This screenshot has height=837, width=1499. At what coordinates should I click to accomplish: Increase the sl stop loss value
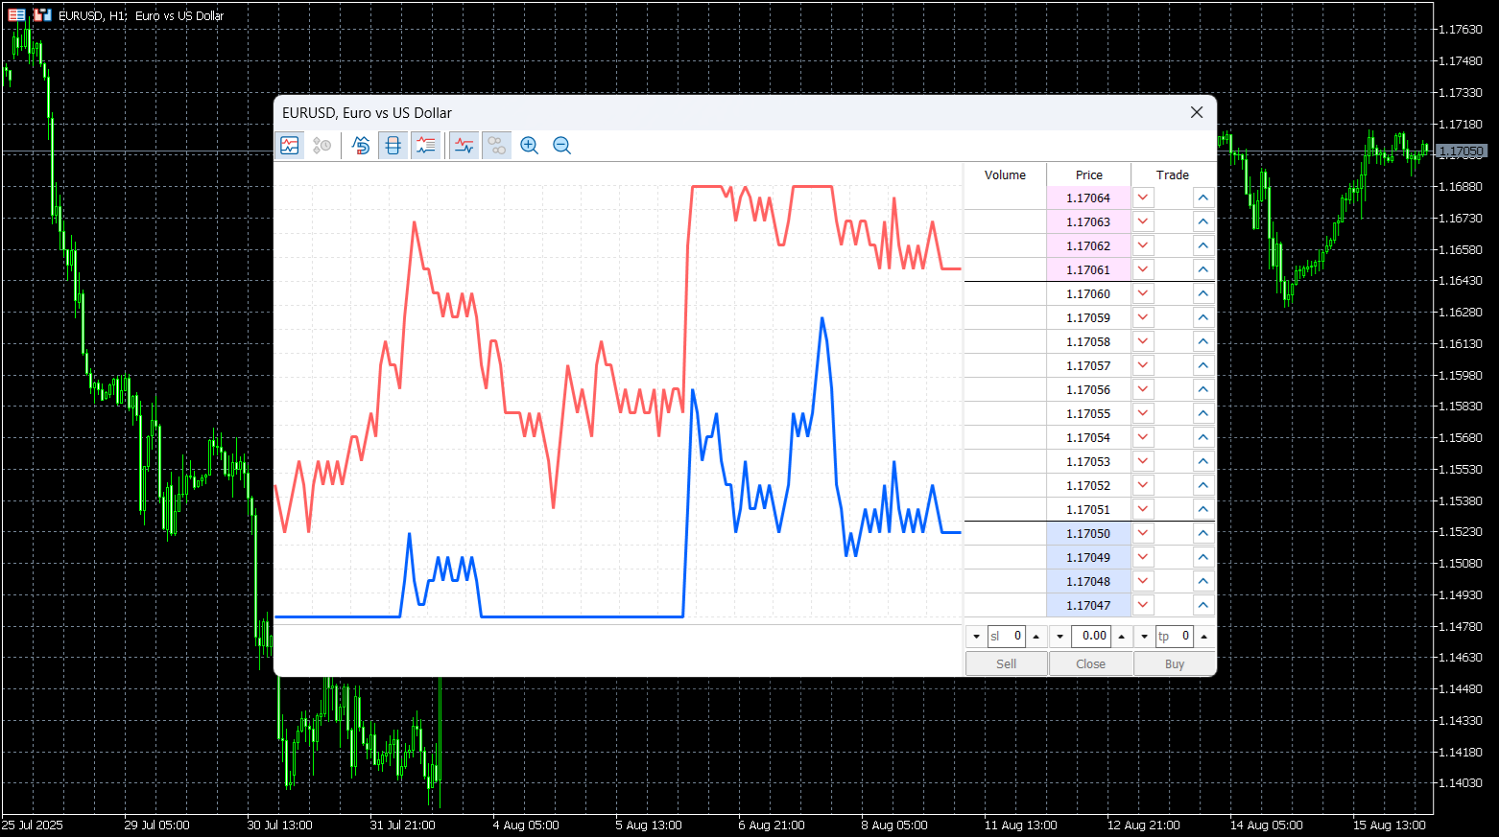[x=1036, y=637]
